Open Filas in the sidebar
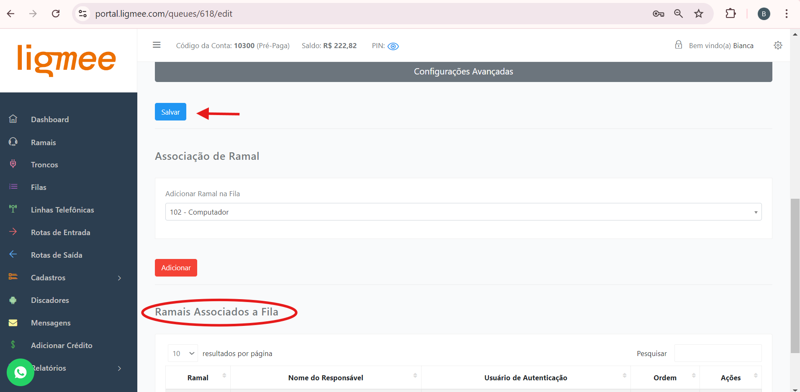The image size is (800, 392). click(x=39, y=187)
